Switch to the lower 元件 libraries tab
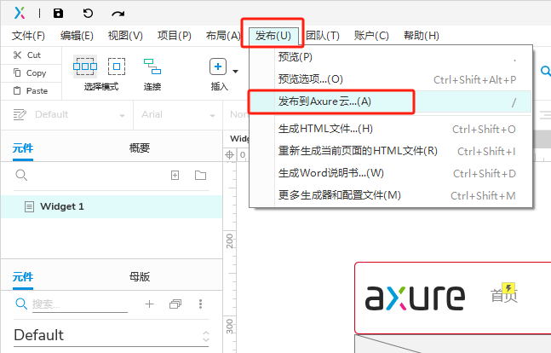The width and height of the screenshot is (551, 353). [23, 277]
